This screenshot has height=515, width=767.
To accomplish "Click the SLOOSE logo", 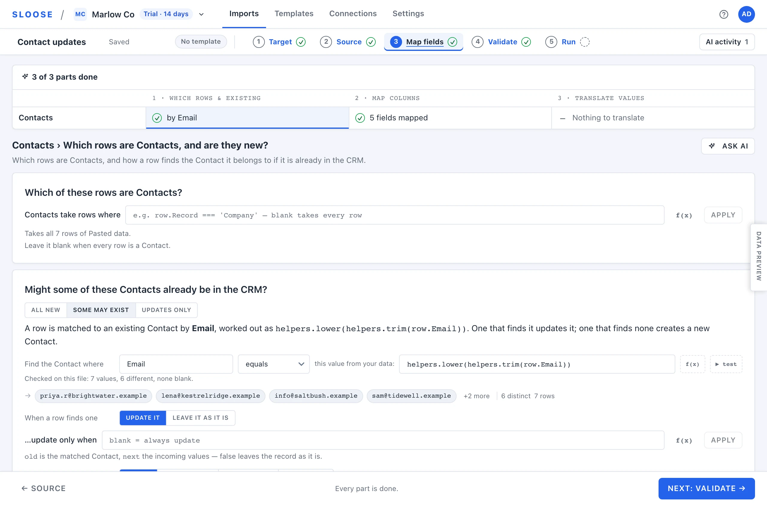I will coord(32,14).
